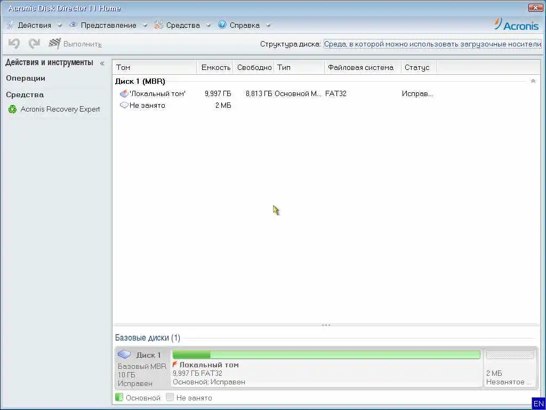Expand the dropdown arrow after Представление

(145, 25)
